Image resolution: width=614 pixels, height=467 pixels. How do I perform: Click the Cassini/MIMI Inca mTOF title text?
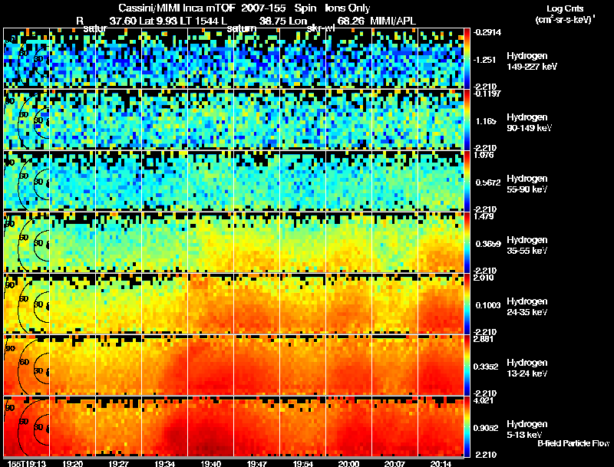coord(177,8)
